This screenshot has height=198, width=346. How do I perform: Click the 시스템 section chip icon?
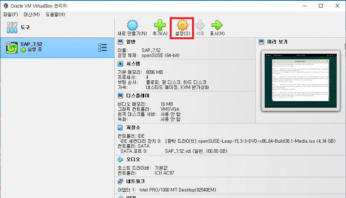coord(120,64)
